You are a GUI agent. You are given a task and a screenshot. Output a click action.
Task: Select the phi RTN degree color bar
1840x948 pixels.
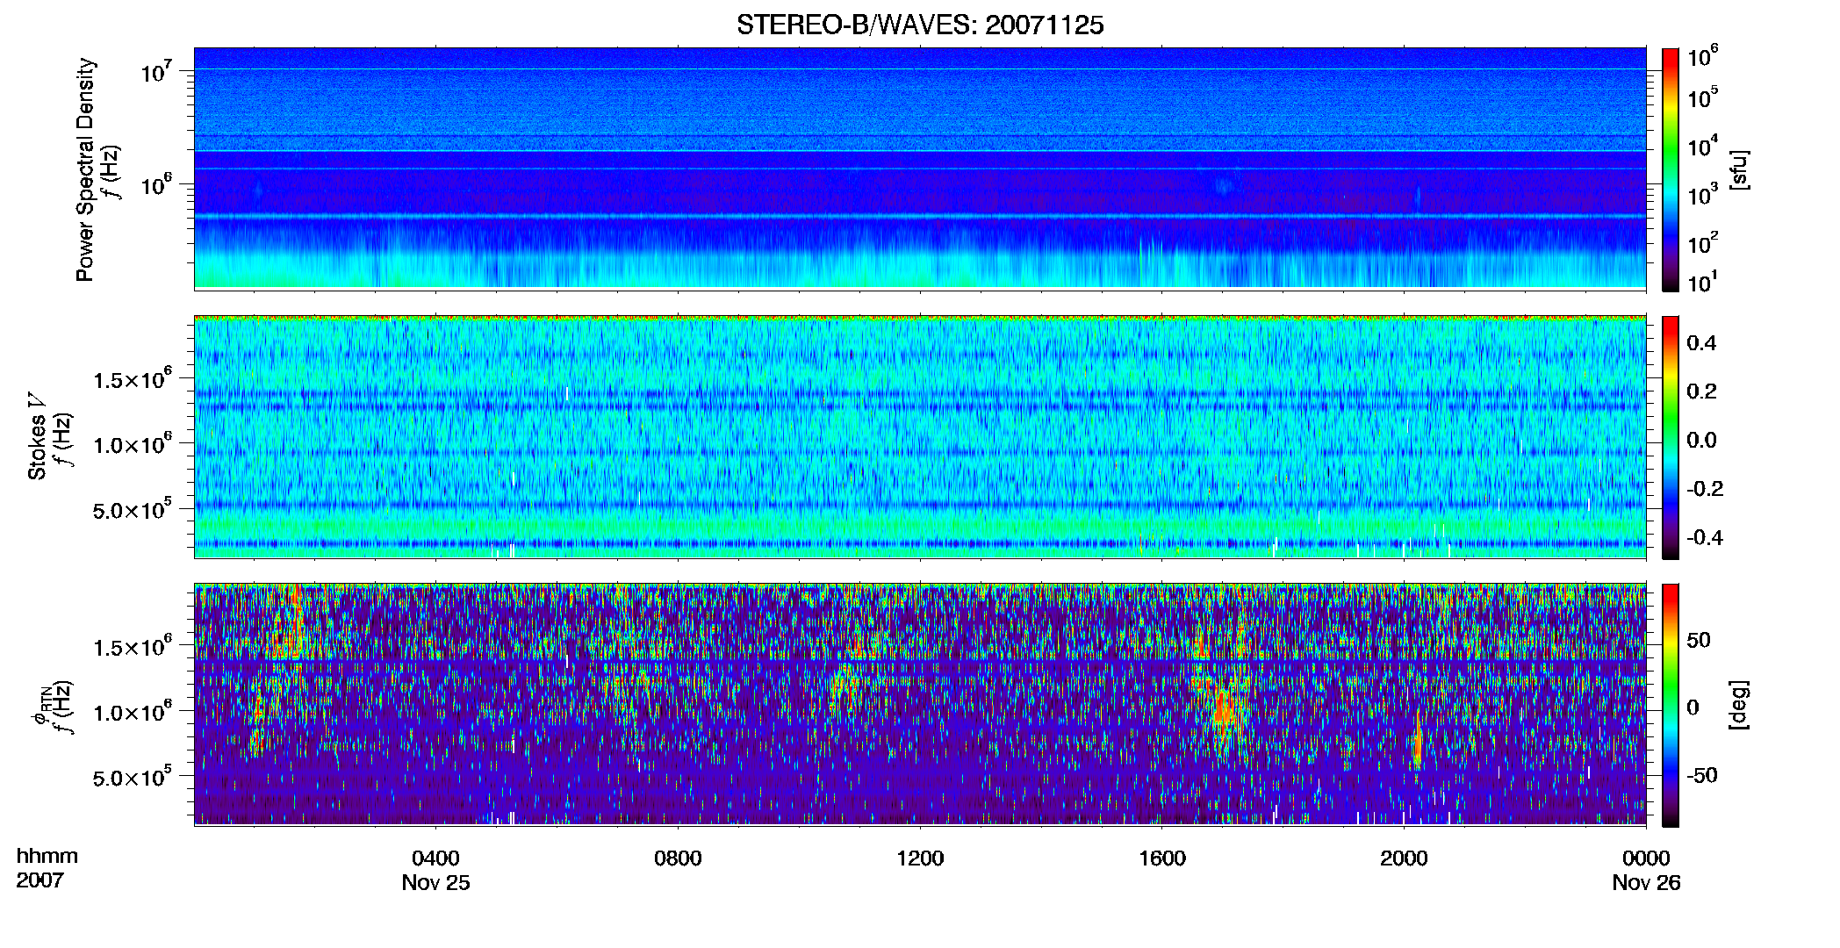[x=1671, y=705]
